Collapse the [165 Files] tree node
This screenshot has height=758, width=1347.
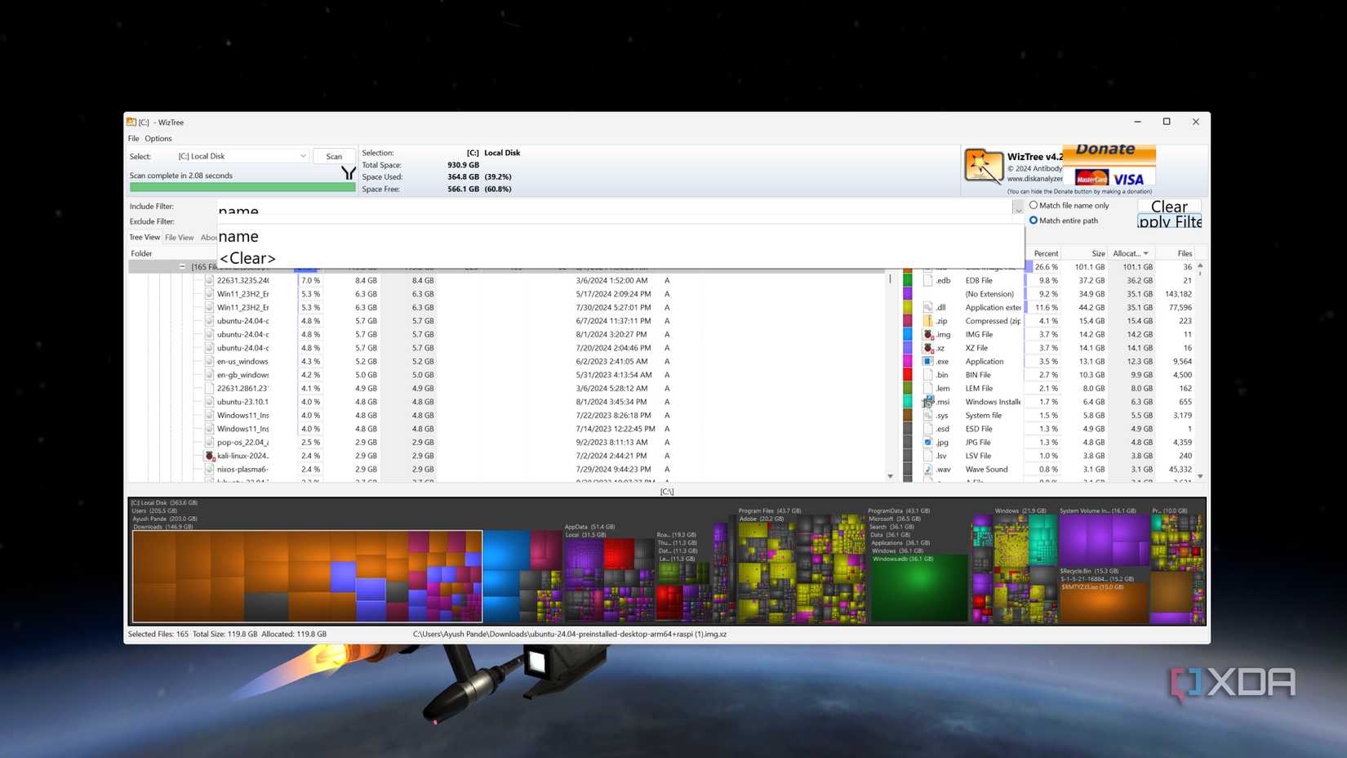183,266
